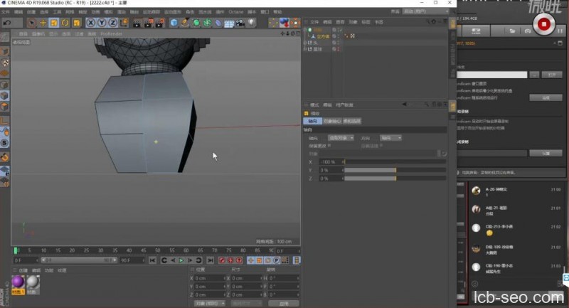The image size is (569, 308).
Task: Click Render View clapperboard icon
Action: (137, 23)
